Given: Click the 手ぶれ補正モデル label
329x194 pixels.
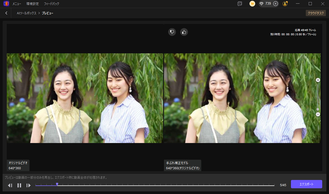Looking at the screenshot, I should 177,163.
